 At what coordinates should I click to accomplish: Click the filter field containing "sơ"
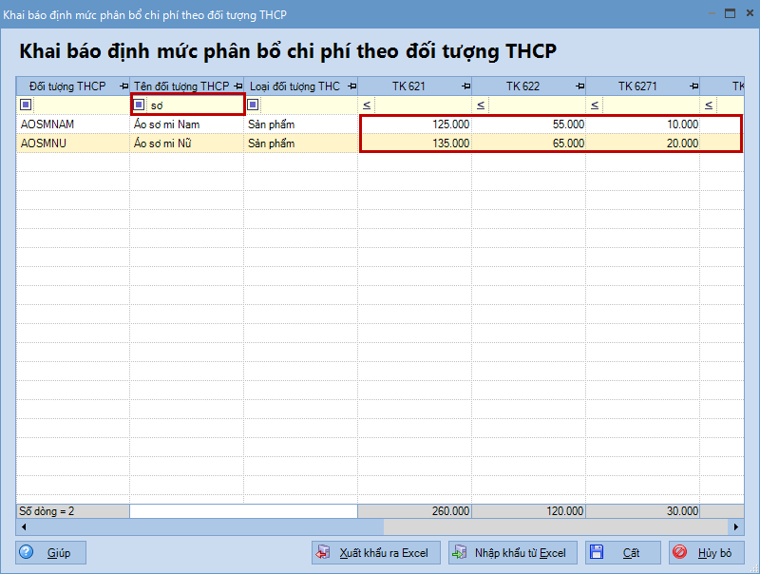[x=195, y=105]
